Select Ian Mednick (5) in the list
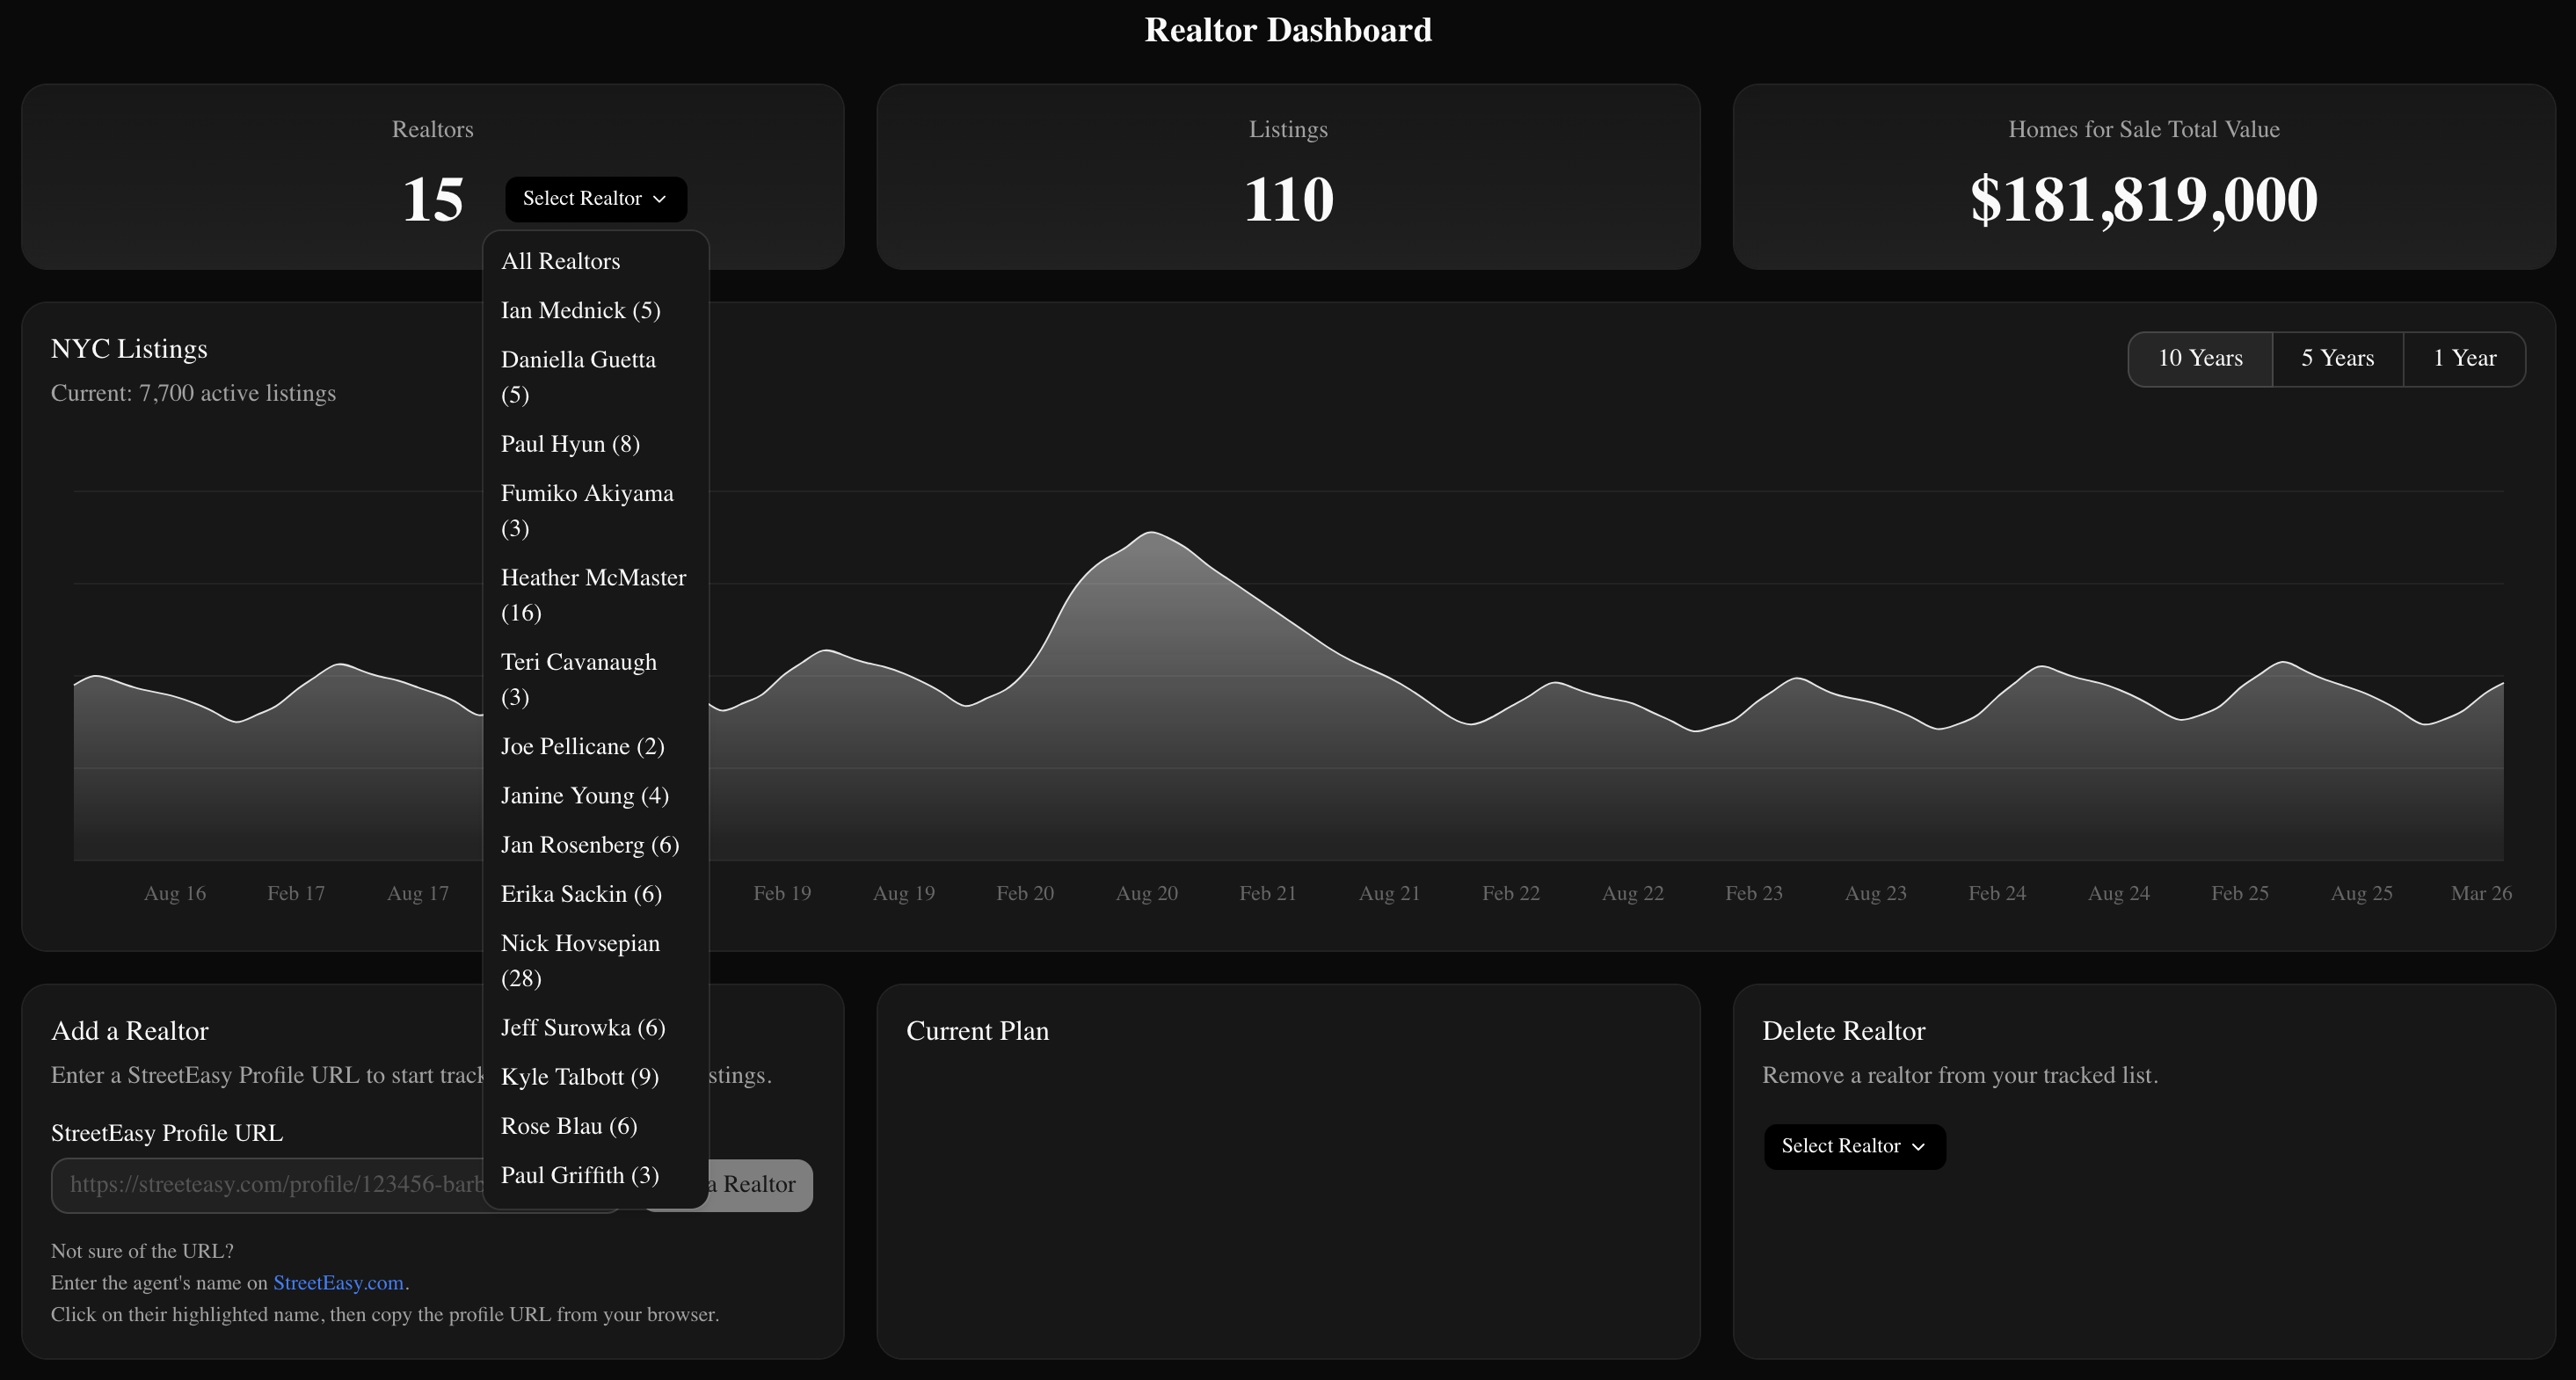Image resolution: width=2576 pixels, height=1380 pixels. pyautogui.click(x=596, y=310)
